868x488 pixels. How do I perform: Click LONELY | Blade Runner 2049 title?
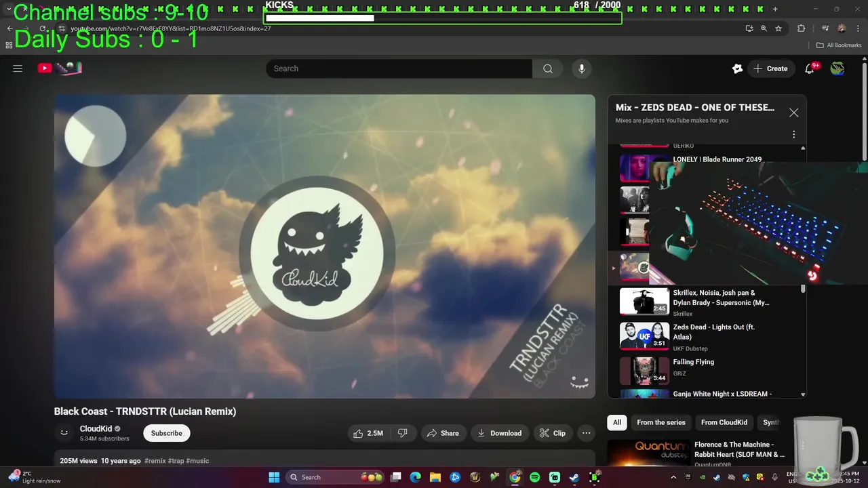coord(717,159)
